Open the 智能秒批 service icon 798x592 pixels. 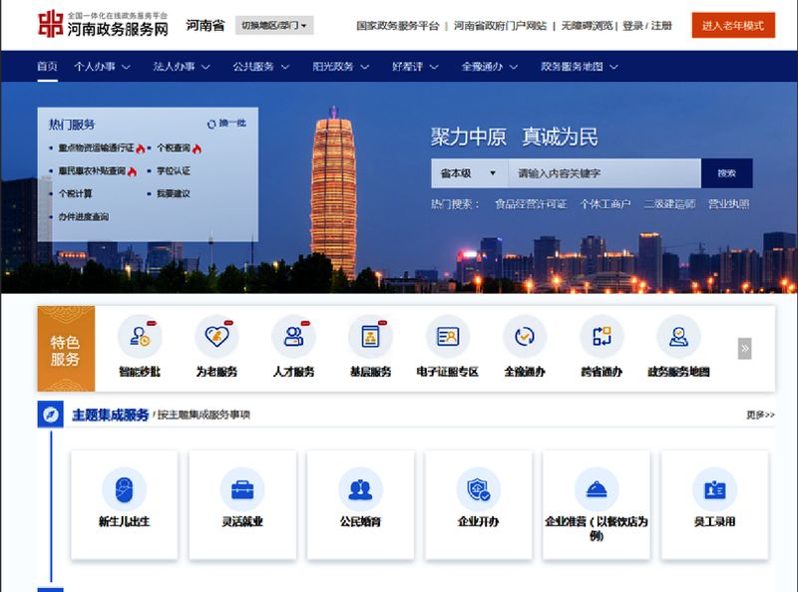[140, 337]
